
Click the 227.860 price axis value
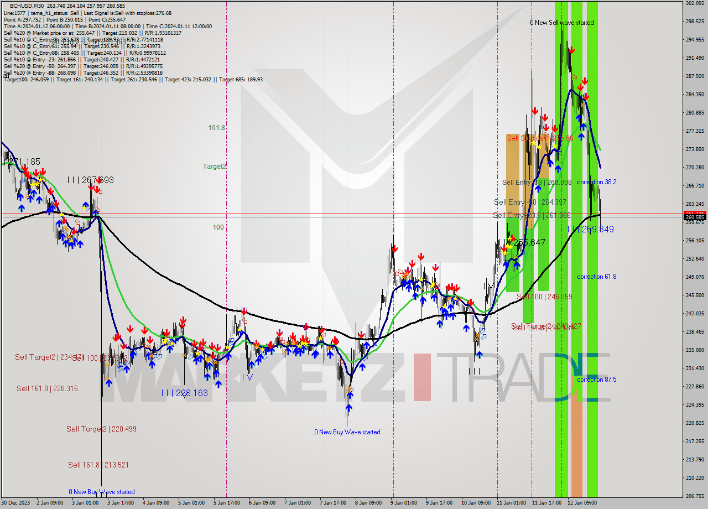click(695, 387)
